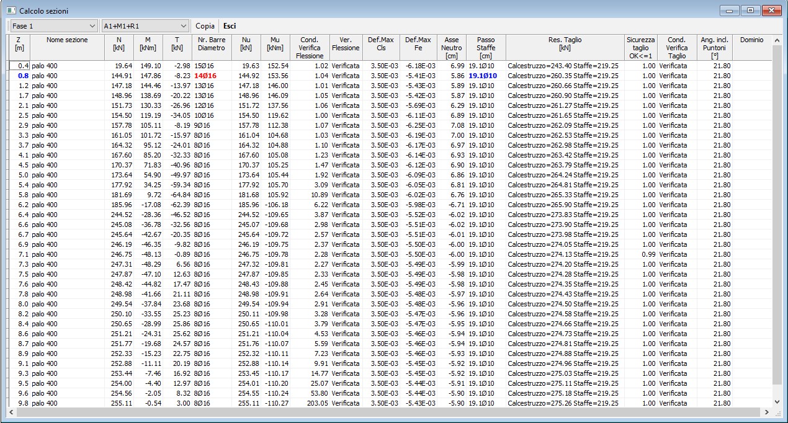Click the vertical scrollbar down arrow
Image resolution: width=788 pixels, height=423 pixels.
[777, 401]
